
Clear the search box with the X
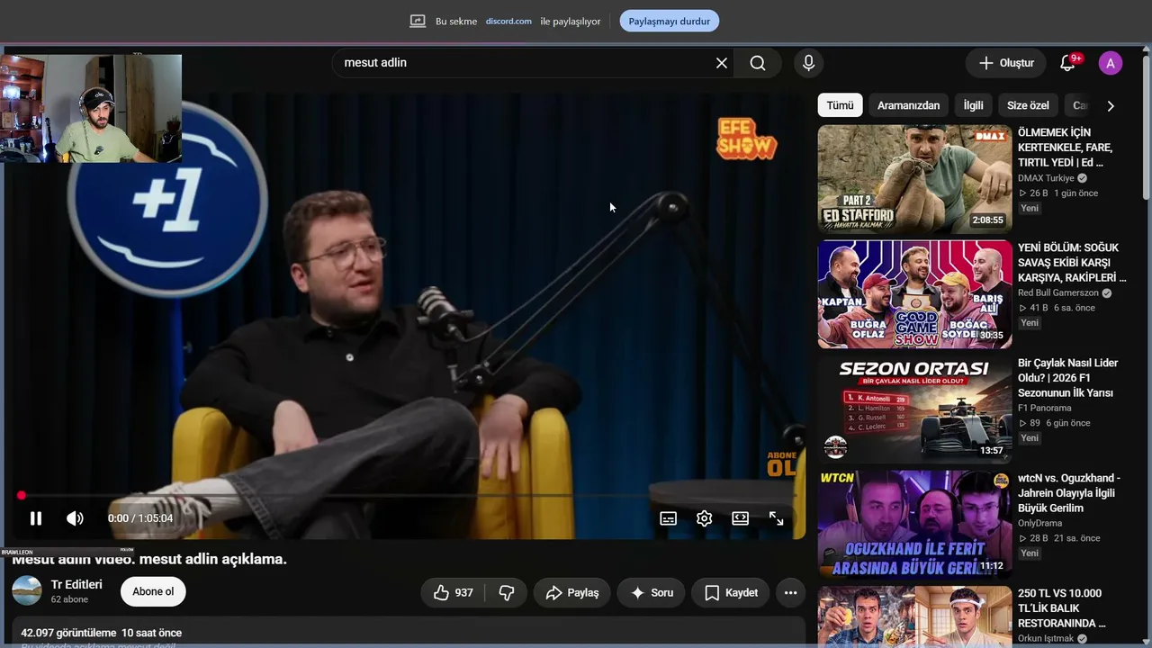click(x=722, y=63)
